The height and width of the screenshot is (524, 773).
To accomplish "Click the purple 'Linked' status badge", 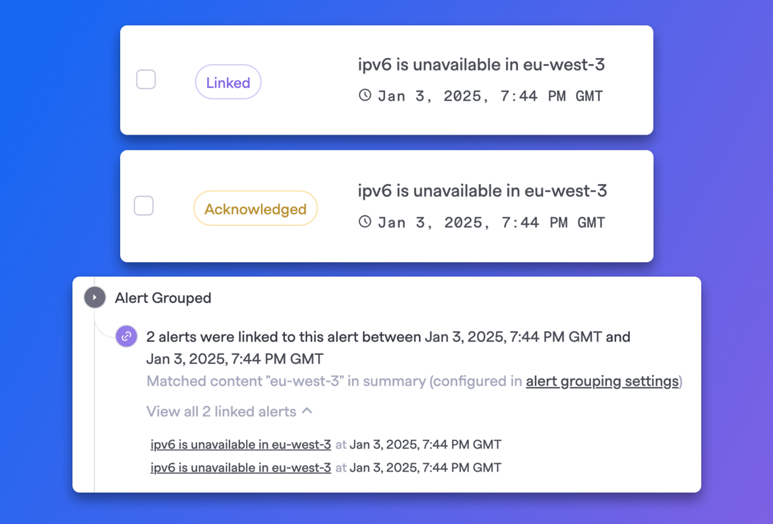I will pyautogui.click(x=228, y=82).
